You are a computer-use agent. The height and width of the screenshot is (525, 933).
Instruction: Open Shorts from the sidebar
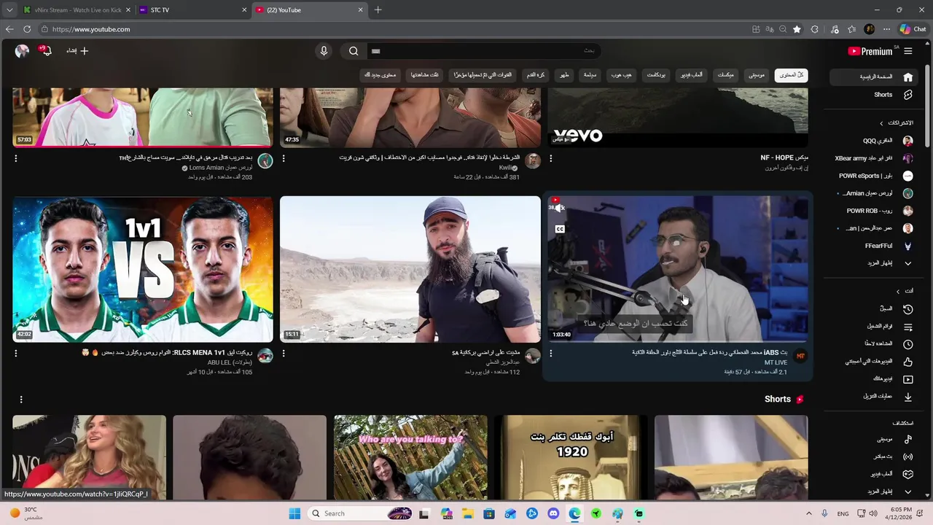click(x=893, y=95)
